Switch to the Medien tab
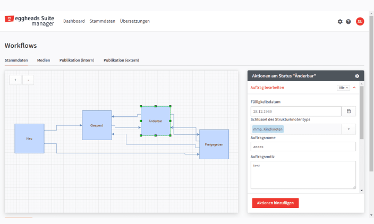 (44, 61)
